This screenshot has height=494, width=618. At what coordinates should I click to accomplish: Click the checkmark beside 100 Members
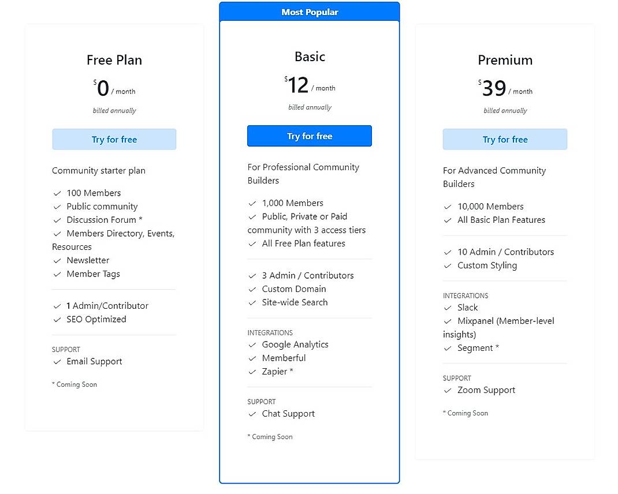(57, 193)
